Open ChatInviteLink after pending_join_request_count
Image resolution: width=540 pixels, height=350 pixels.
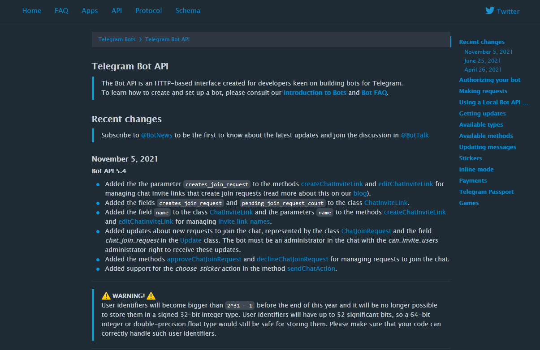(x=386, y=203)
